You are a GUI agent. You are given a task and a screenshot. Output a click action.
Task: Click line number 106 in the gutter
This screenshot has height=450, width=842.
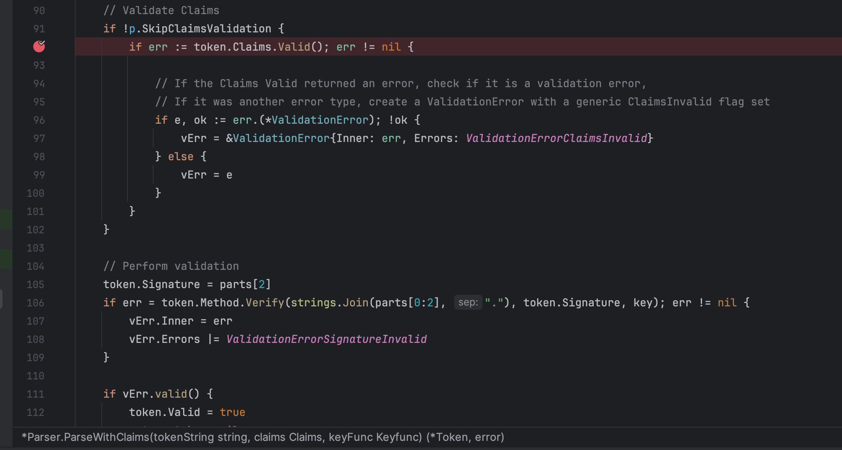[x=35, y=303]
